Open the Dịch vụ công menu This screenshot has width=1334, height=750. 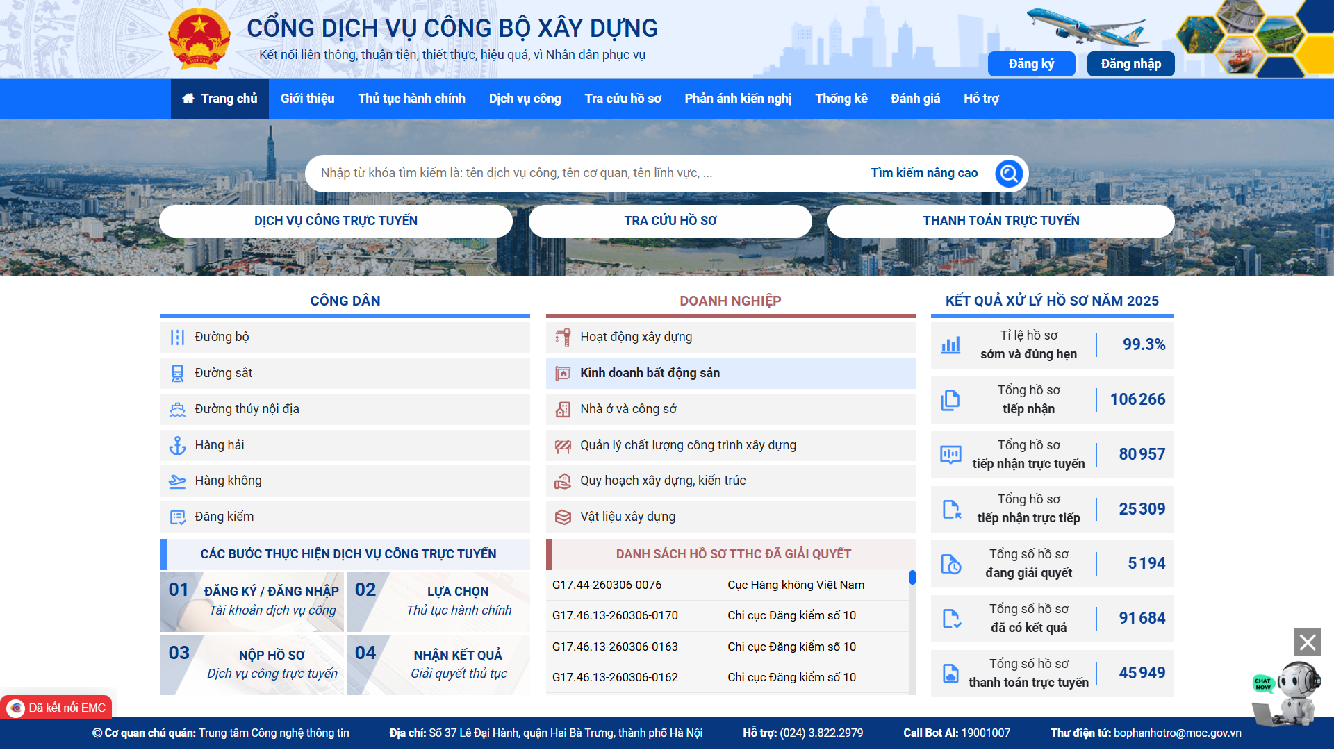[x=525, y=99]
